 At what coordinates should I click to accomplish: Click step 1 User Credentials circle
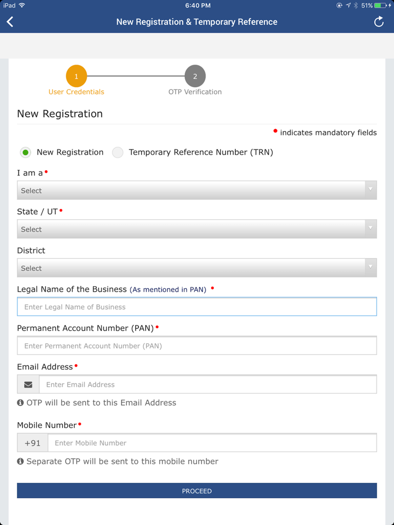coord(76,75)
